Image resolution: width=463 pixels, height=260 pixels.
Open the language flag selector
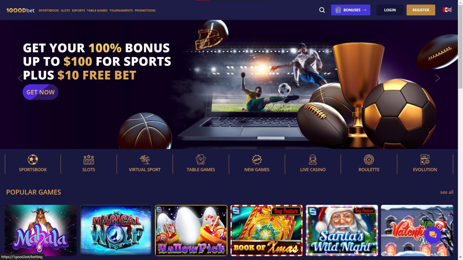pos(447,10)
